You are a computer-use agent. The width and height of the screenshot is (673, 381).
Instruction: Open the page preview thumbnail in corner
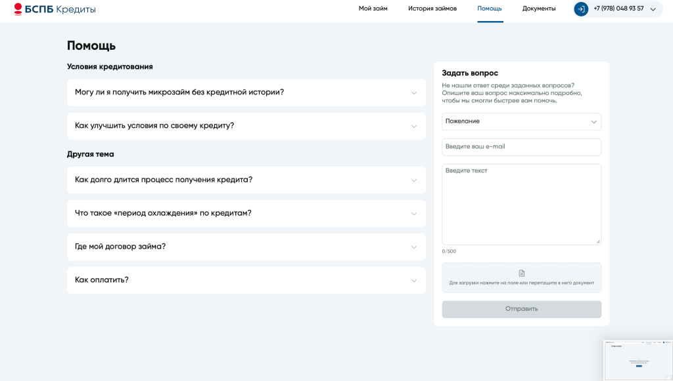(x=638, y=360)
